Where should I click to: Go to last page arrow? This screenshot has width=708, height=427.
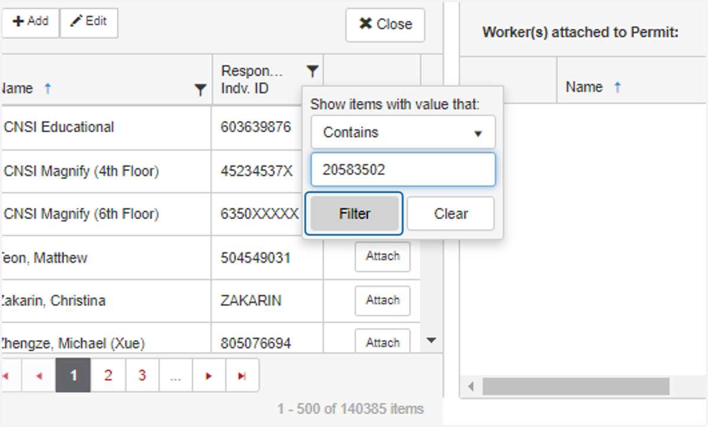(x=242, y=375)
